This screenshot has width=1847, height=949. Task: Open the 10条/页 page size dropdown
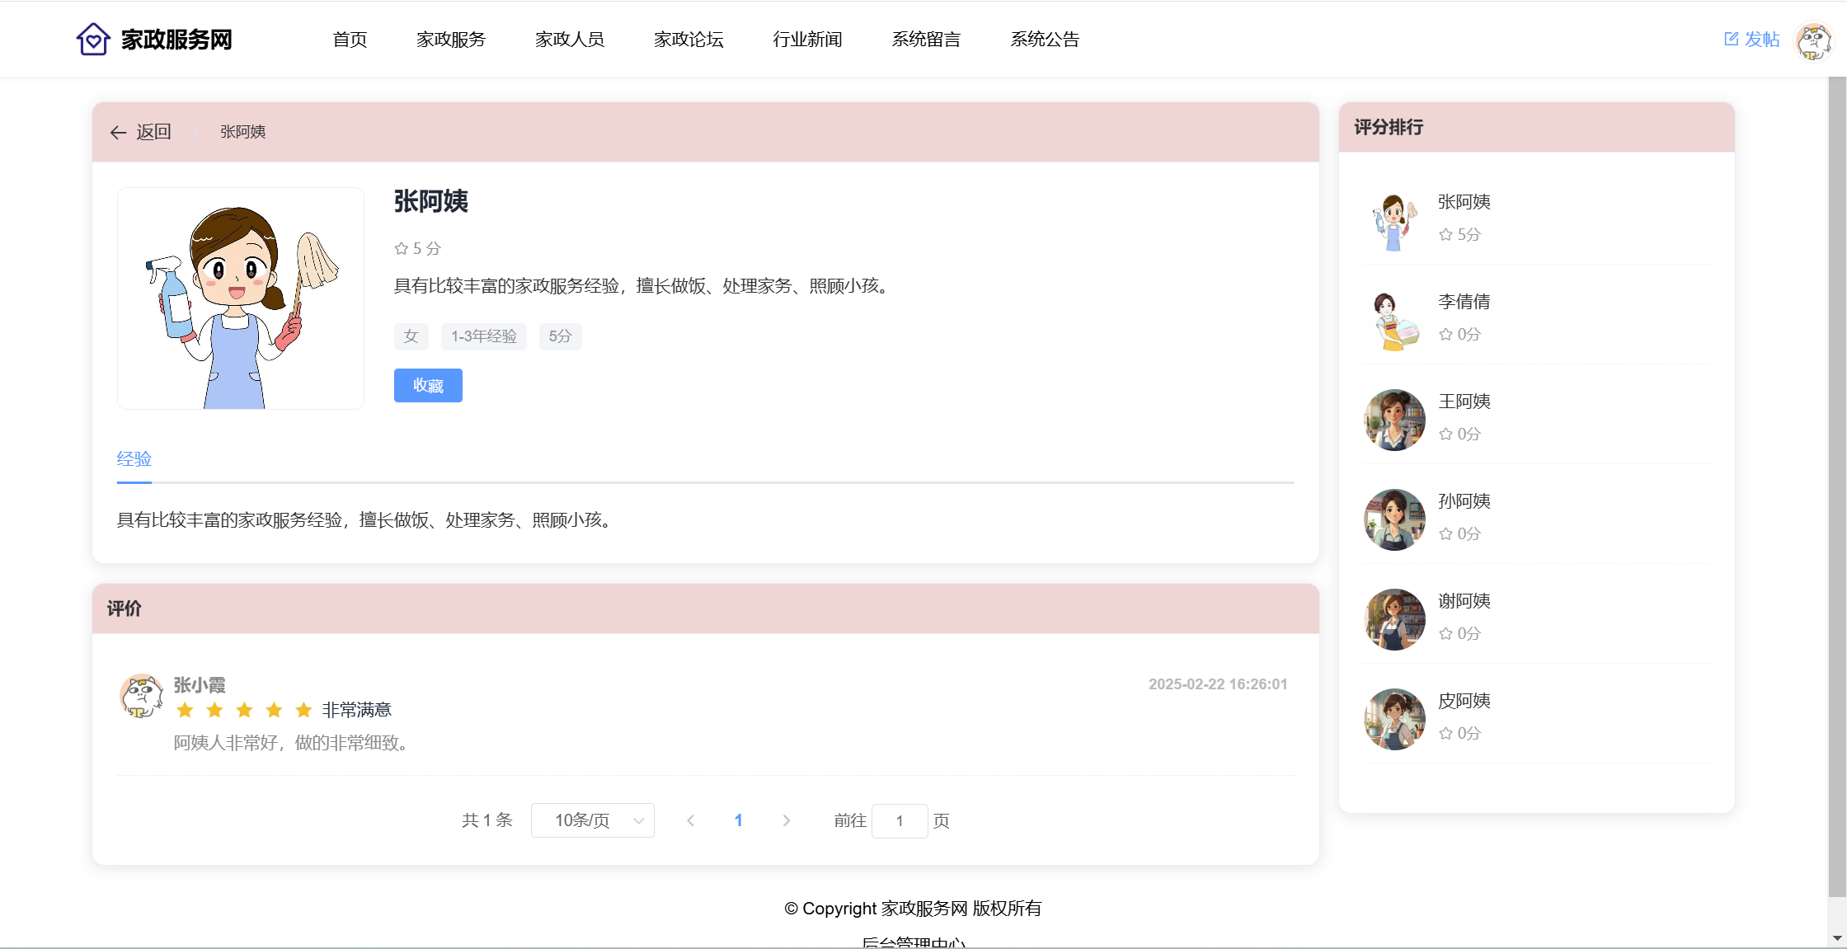pos(593,820)
